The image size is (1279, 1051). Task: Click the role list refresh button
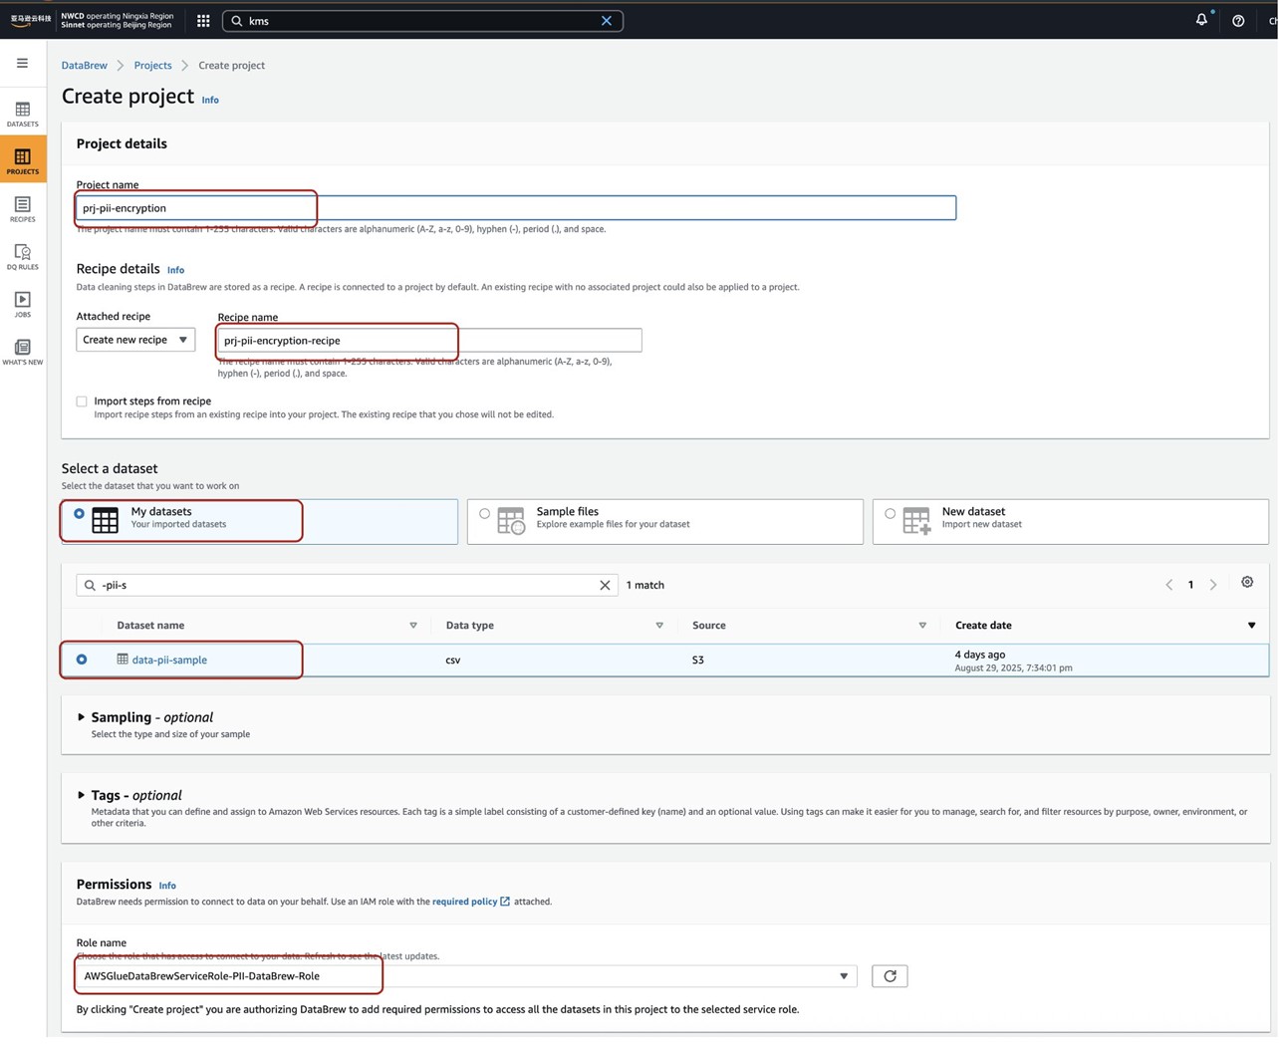click(x=889, y=976)
